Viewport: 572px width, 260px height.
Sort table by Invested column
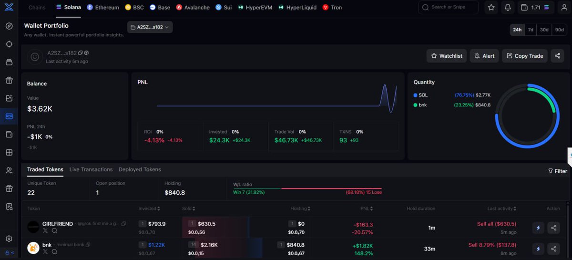point(149,208)
